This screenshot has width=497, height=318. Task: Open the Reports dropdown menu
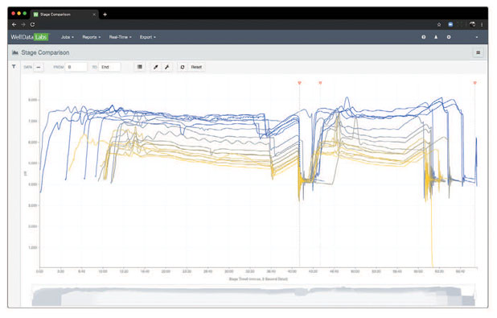coord(92,37)
